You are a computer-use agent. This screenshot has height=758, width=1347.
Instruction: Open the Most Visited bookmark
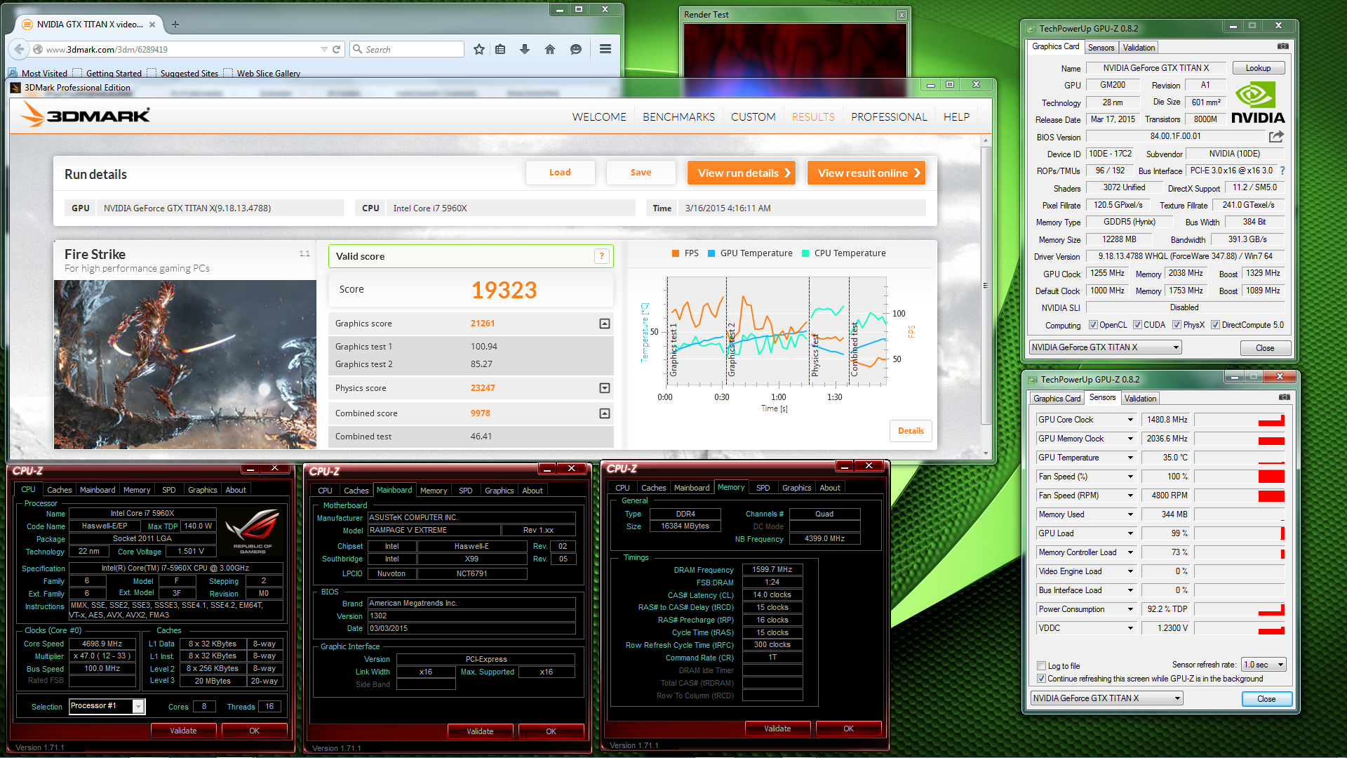pos(38,73)
